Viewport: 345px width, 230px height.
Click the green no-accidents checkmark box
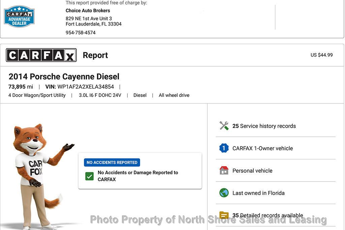[89, 176]
